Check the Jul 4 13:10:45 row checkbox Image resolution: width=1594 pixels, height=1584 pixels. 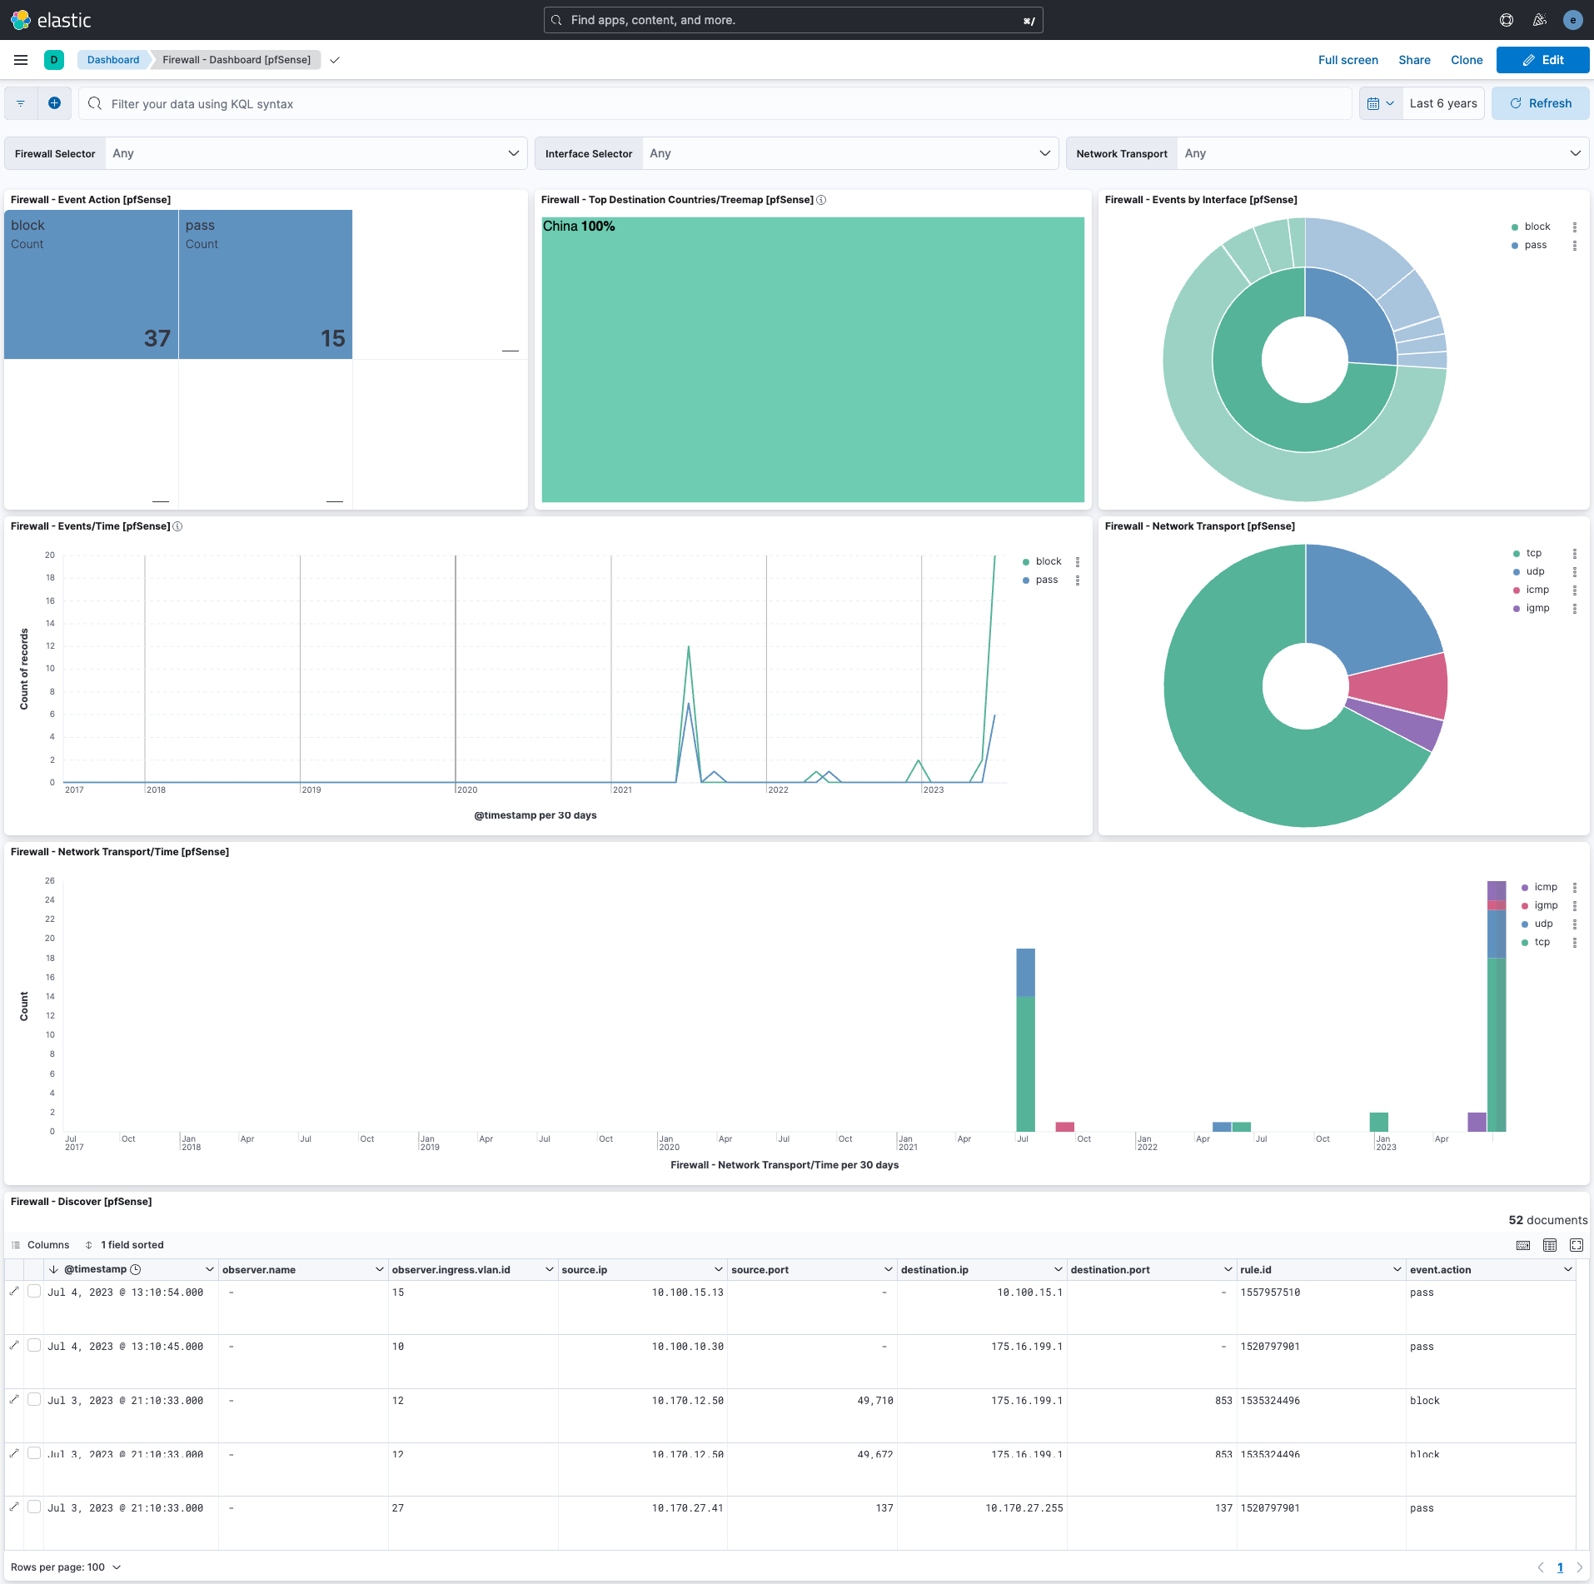tap(34, 1345)
